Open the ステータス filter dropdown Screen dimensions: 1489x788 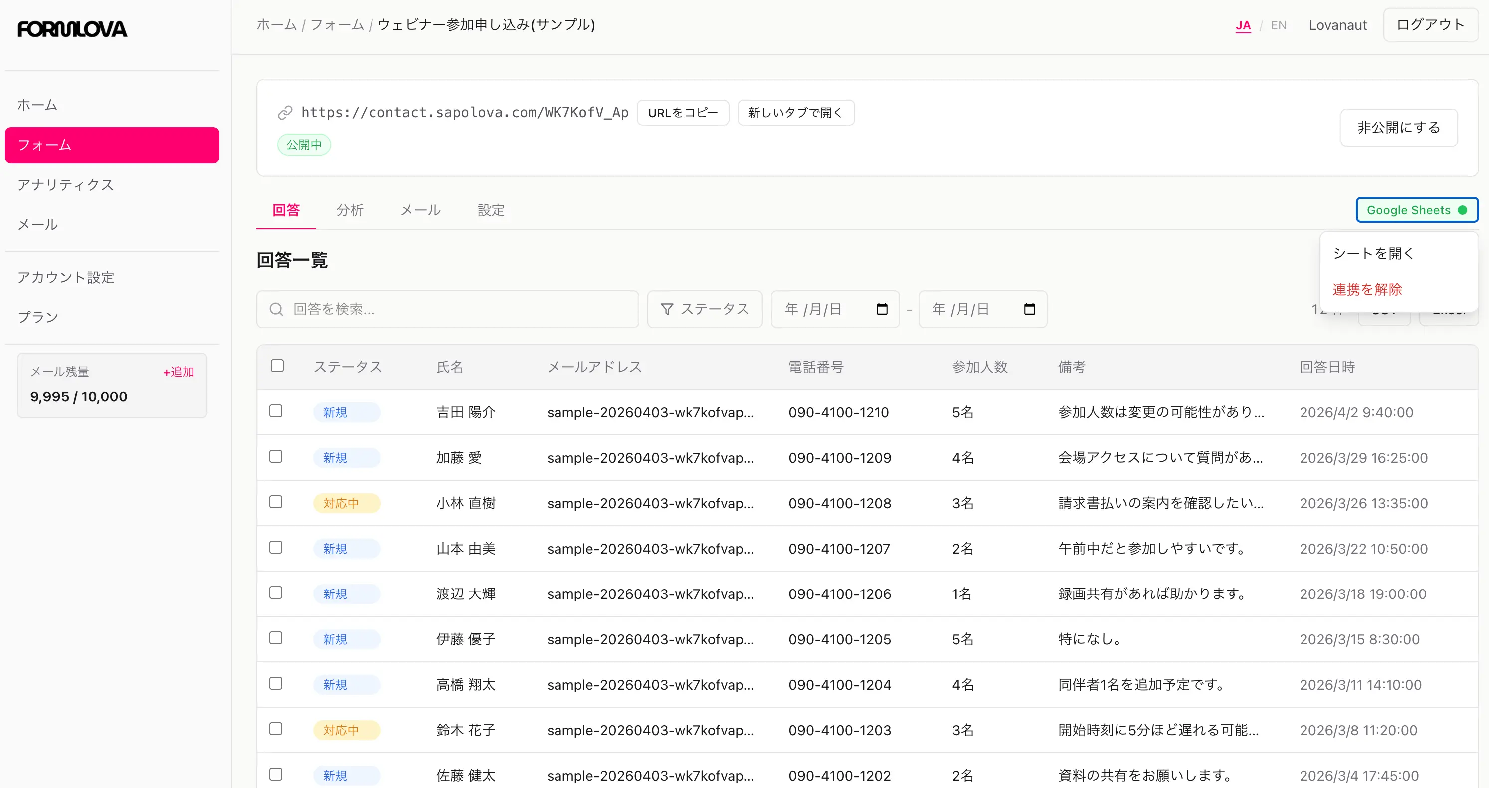click(705, 309)
